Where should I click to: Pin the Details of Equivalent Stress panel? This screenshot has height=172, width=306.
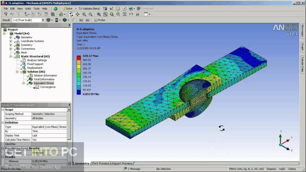click(69, 105)
